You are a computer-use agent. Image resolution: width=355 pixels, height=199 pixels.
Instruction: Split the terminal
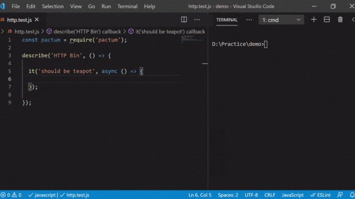(327, 20)
